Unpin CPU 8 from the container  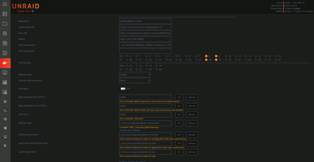206,56
